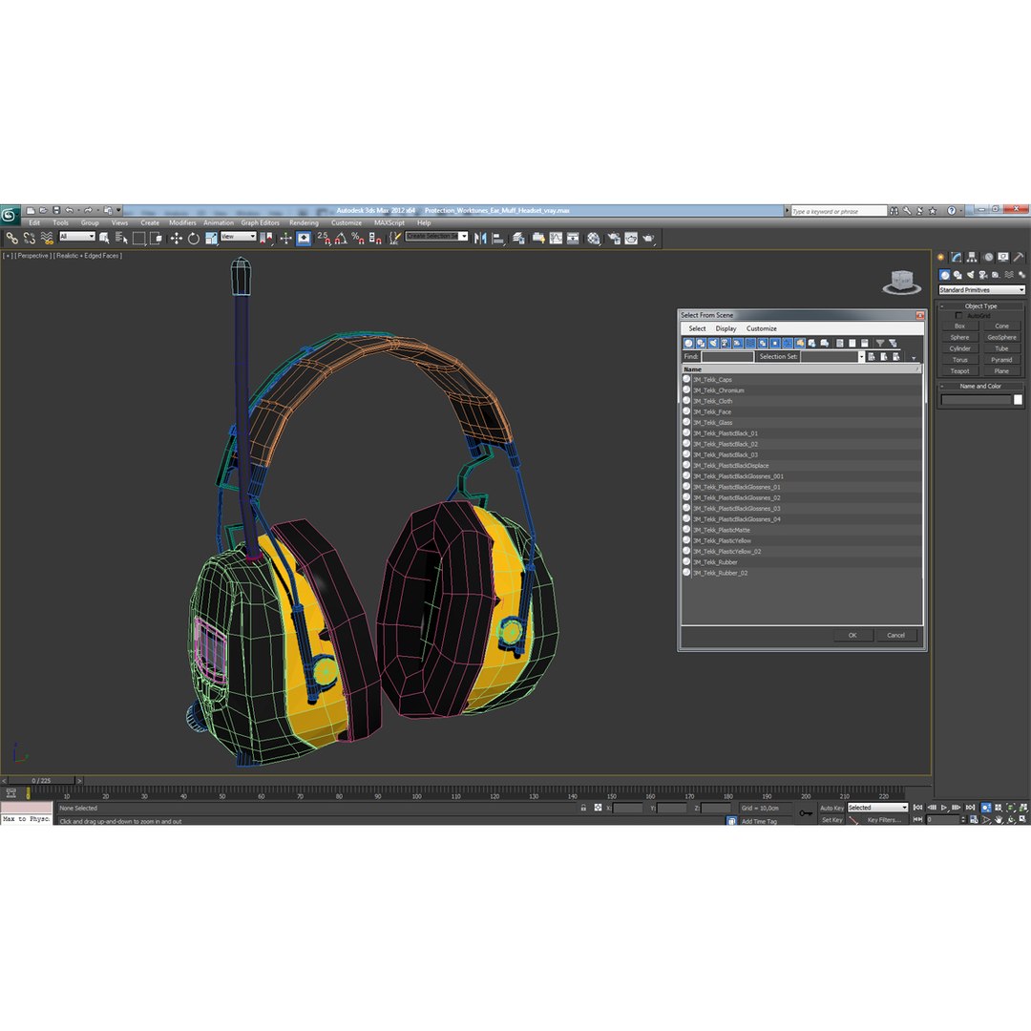Open the Standard Primitives dropdown

click(981, 290)
